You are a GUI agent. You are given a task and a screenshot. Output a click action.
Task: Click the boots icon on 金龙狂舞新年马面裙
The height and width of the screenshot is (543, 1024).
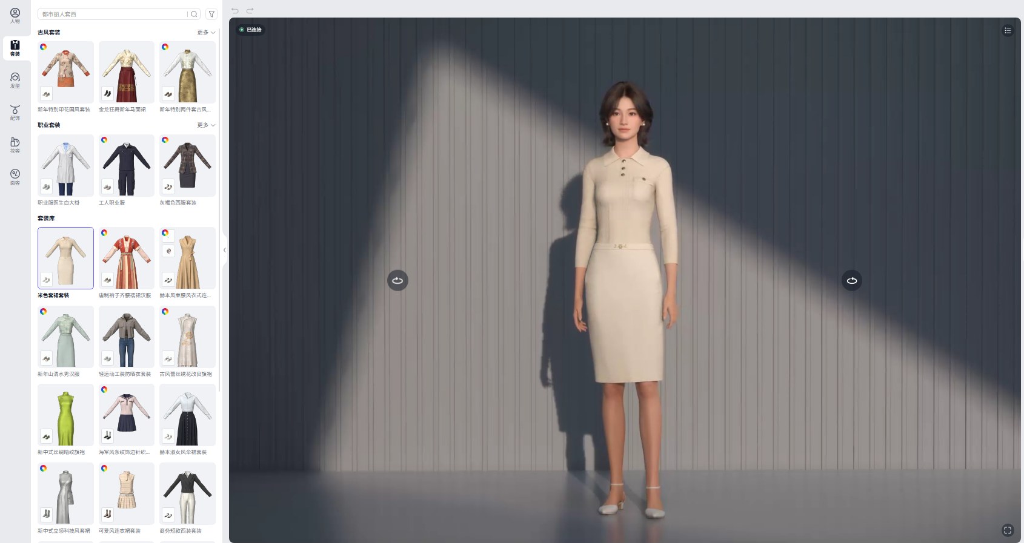tap(107, 94)
